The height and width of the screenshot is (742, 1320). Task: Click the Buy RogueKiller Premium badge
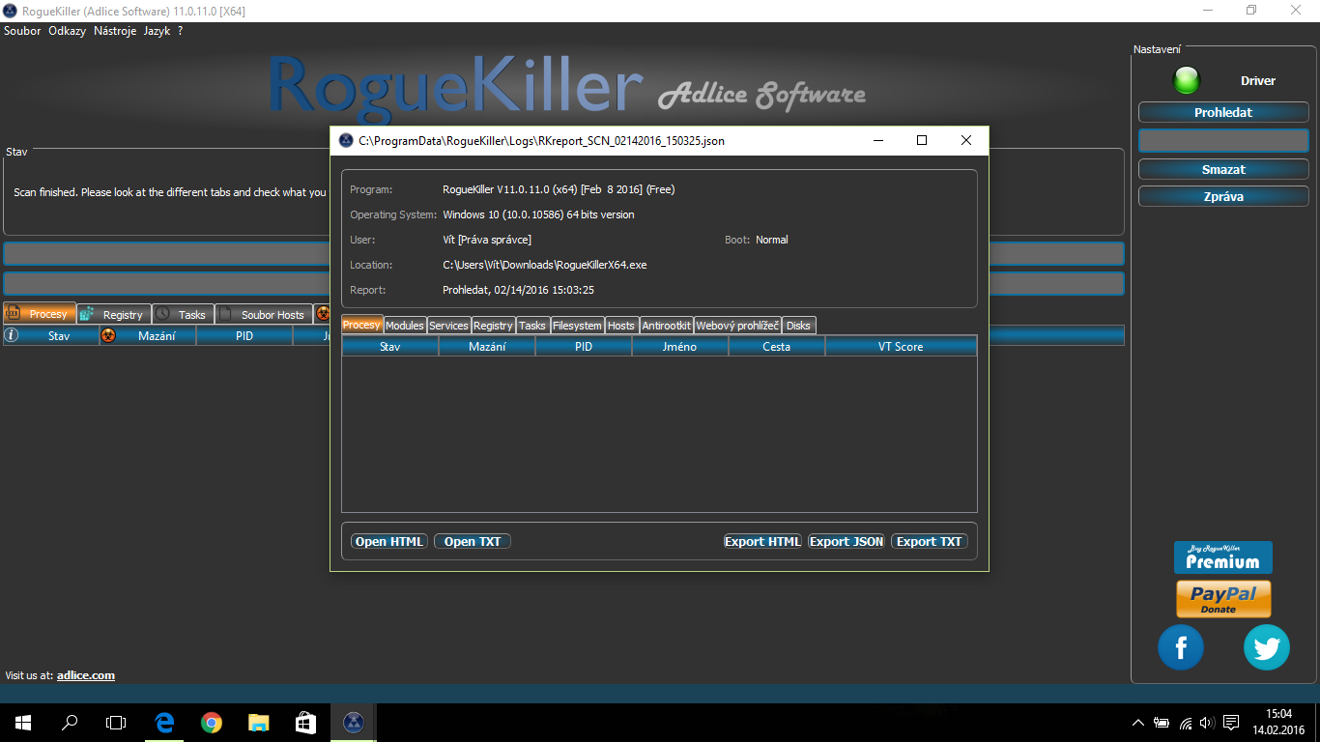[x=1223, y=557]
